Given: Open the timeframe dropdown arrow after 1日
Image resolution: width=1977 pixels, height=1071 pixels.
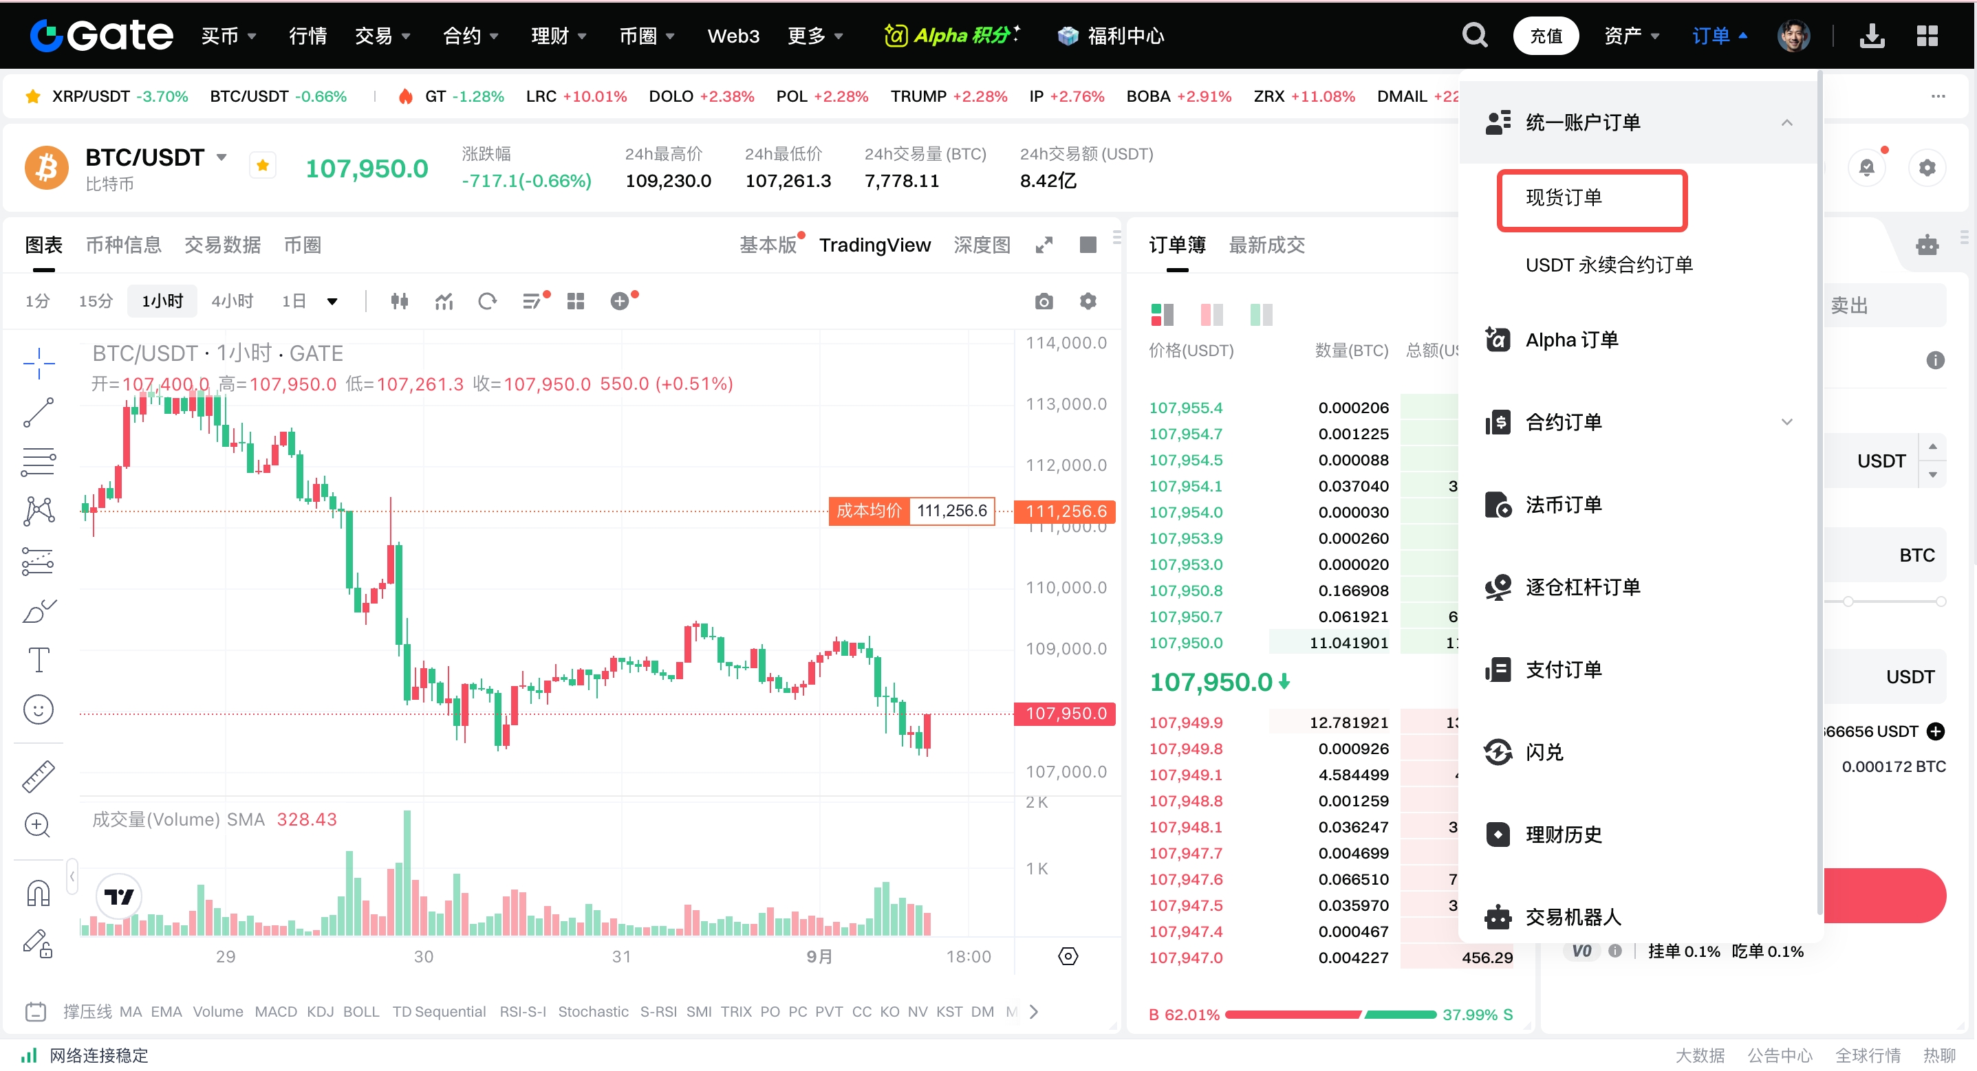Looking at the screenshot, I should 332,302.
